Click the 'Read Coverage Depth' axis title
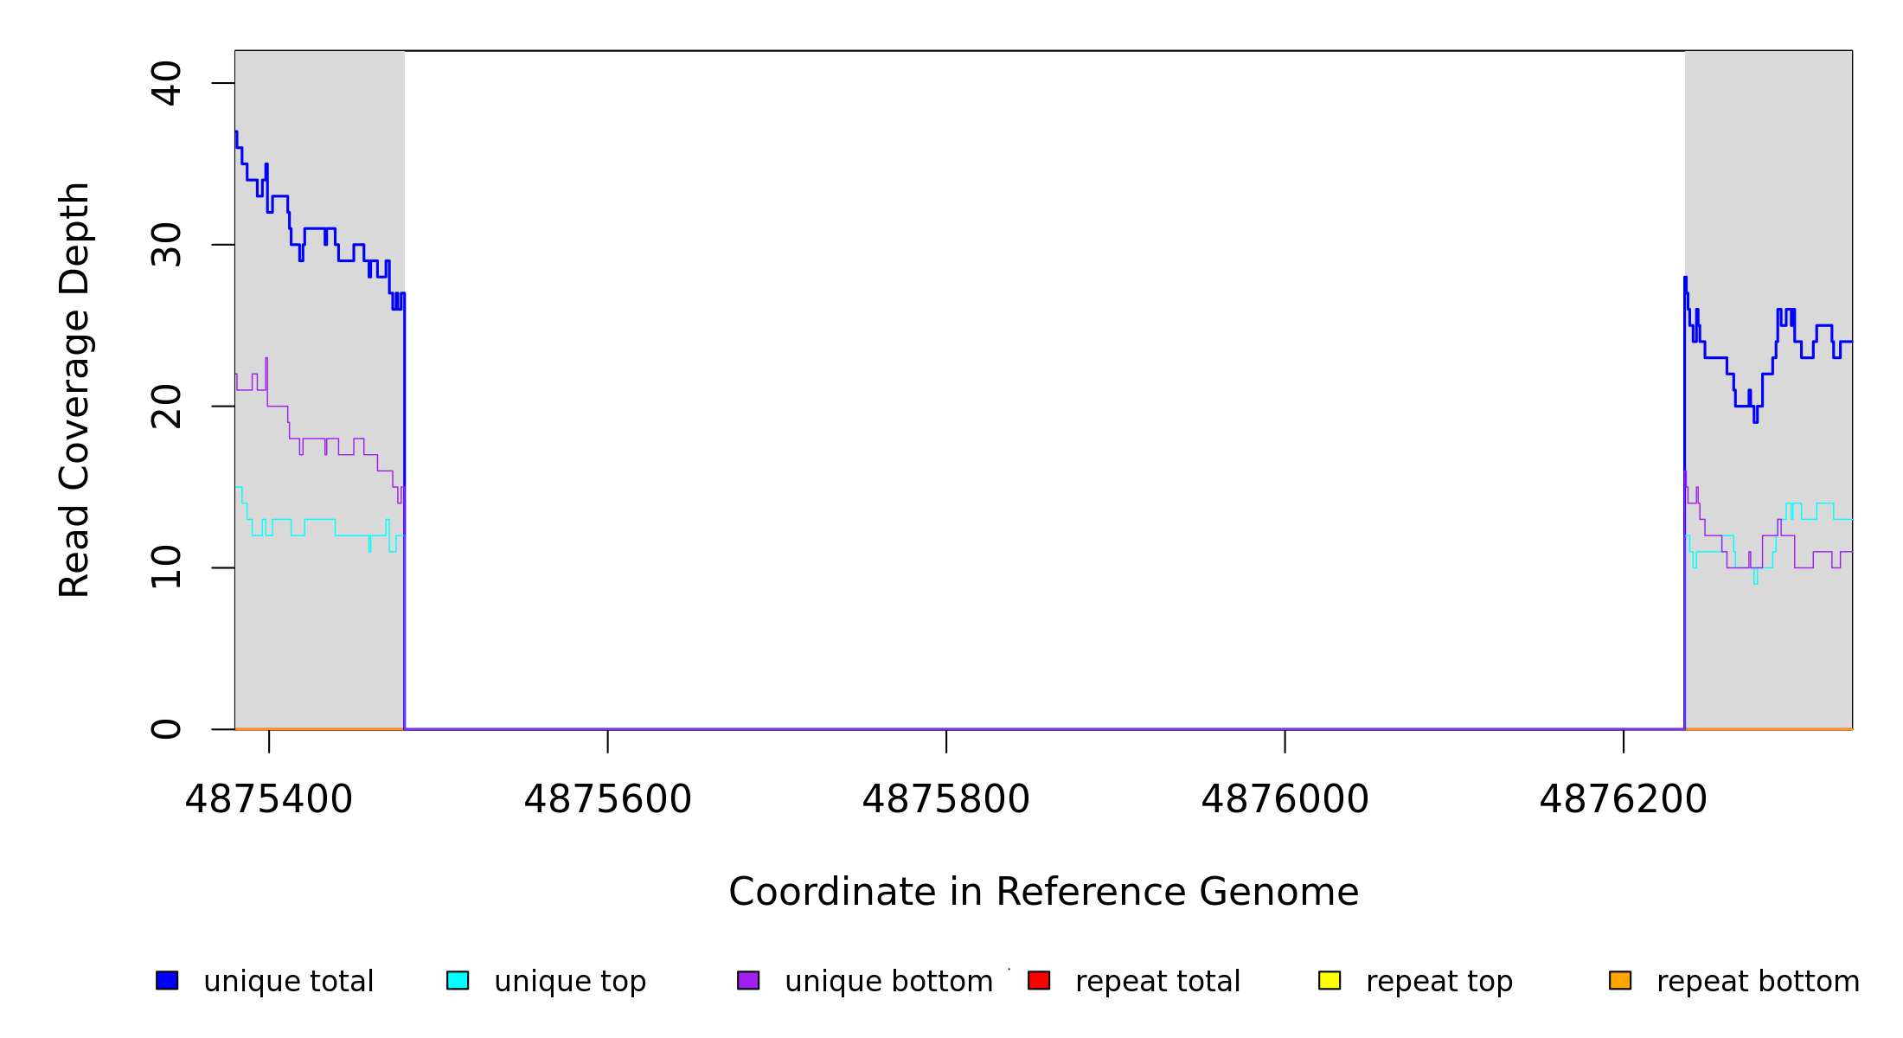The image size is (1903, 1038). [74, 389]
